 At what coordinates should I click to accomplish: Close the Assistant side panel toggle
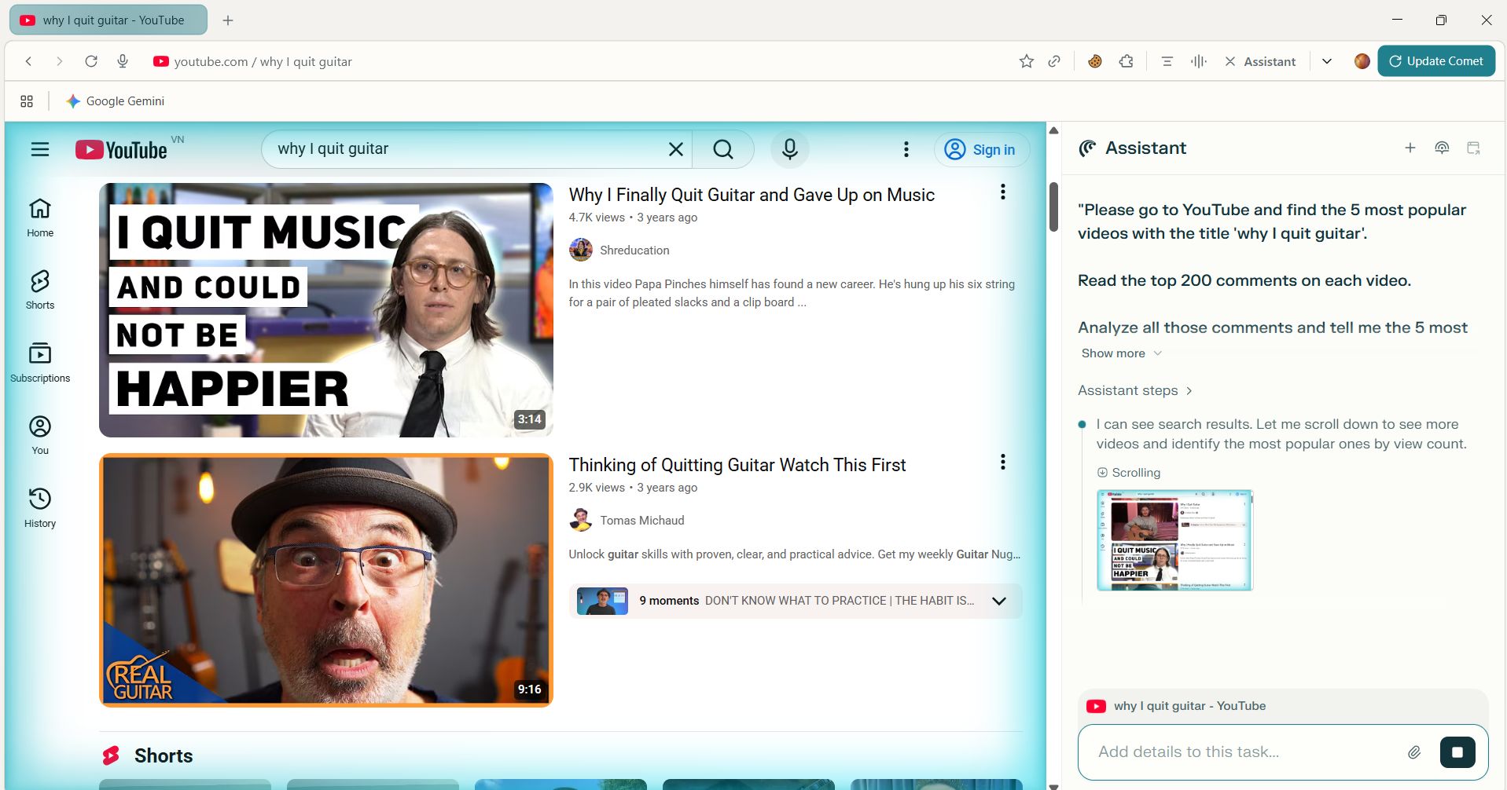[x=1260, y=61]
